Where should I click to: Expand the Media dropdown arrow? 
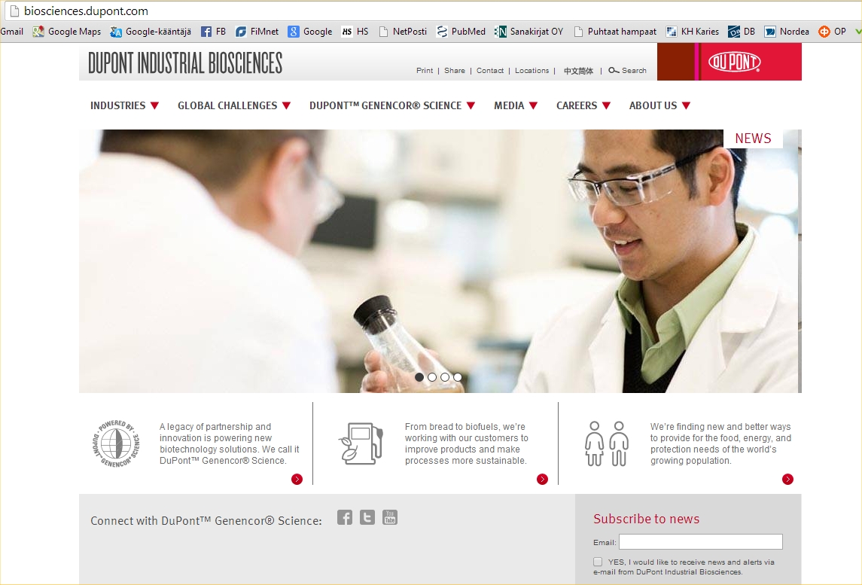[x=533, y=105]
